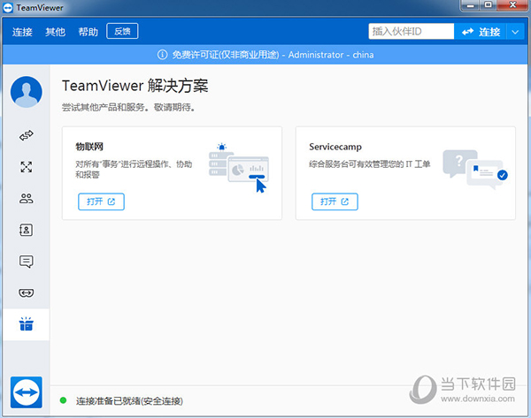Open the 帮助 menu
The image size is (531, 418).
[88, 32]
